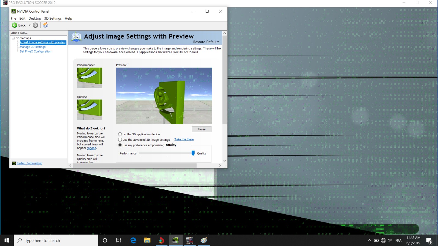The height and width of the screenshot is (246, 438).
Task: Open File Explorer from the taskbar
Action: click(147, 240)
